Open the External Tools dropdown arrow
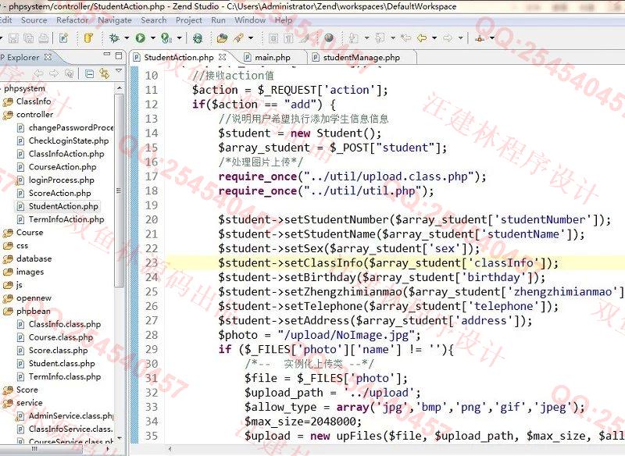This screenshot has height=456, width=625. [180, 38]
